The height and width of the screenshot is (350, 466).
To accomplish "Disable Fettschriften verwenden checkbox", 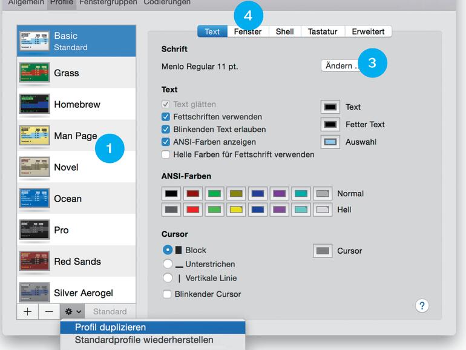I will tap(166, 117).
